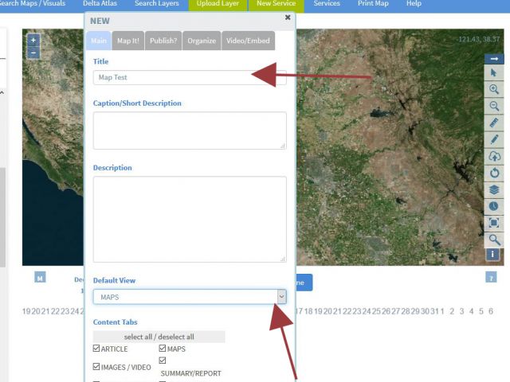Select the pointer arrow map tool
Image resolution: width=510 pixels, height=382 pixels.
point(494,74)
